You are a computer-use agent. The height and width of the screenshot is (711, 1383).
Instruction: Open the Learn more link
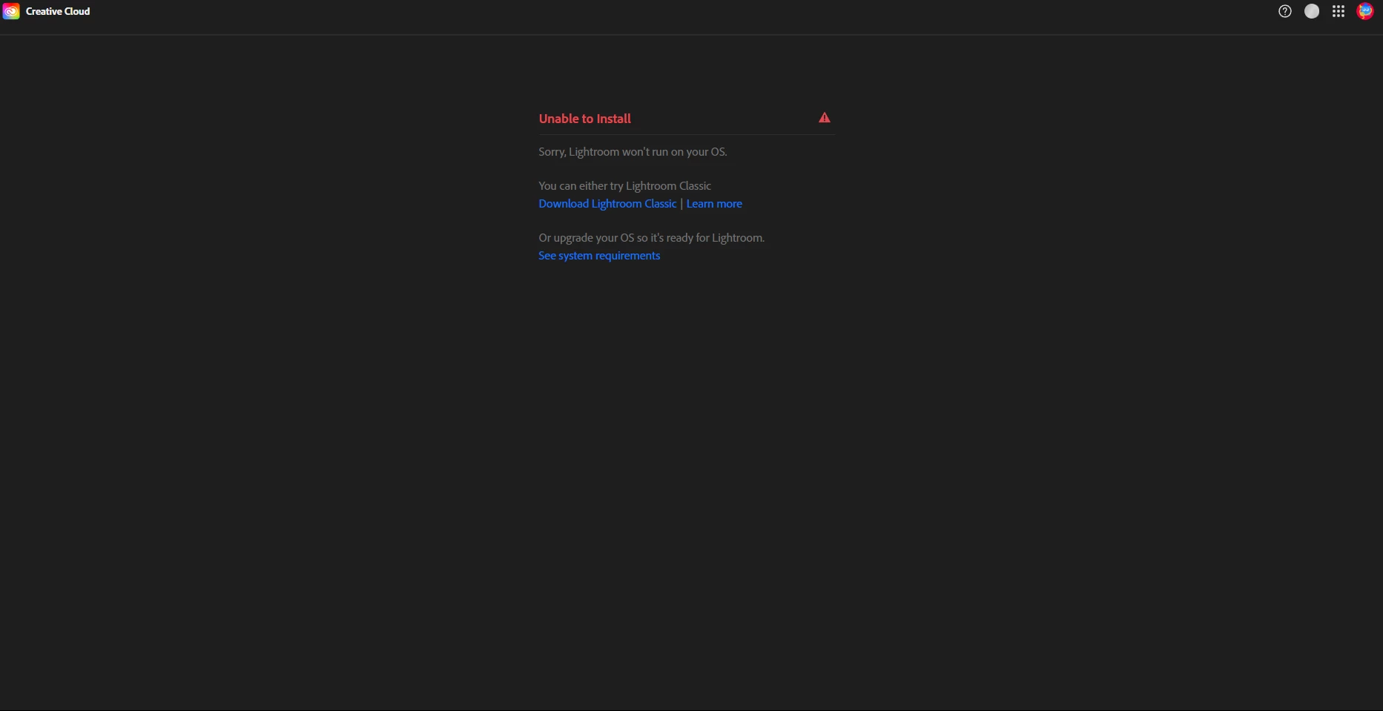714,204
